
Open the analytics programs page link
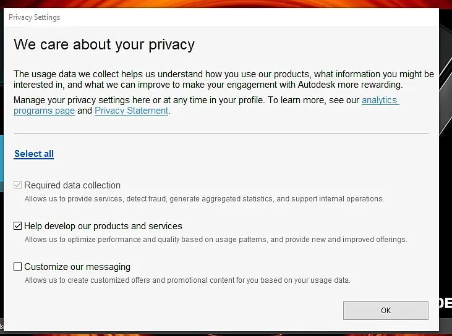pos(380,100)
